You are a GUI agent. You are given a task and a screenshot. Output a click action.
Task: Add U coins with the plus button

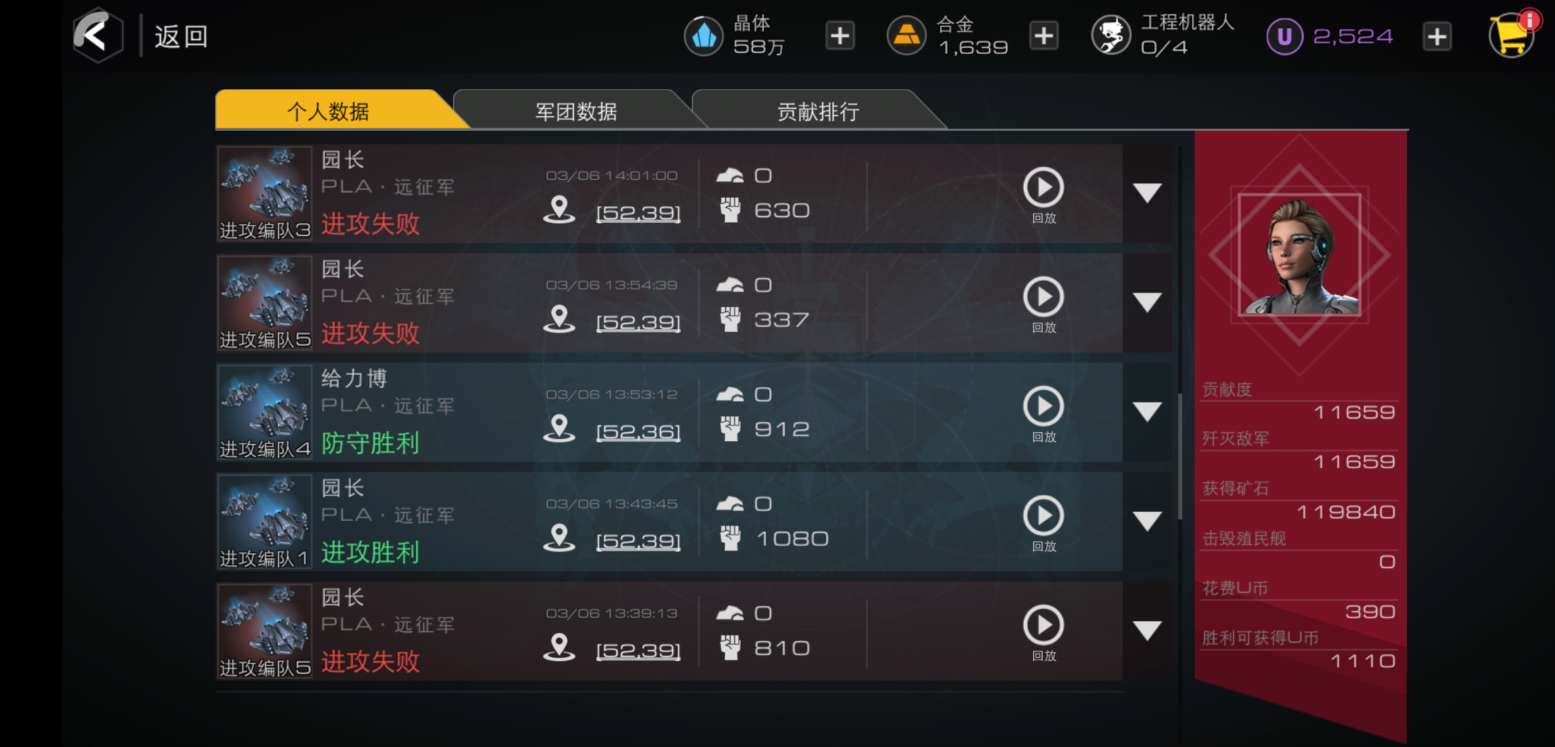click(x=1437, y=36)
